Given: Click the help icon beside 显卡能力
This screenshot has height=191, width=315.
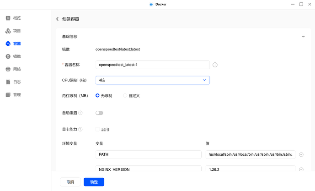Looking at the screenshot, I should pyautogui.click(x=80, y=130).
